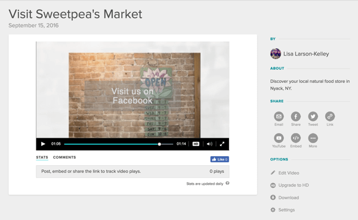Viewport: 358px width, 220px height.
Task: Click the date September 15, 2016
Action: coord(33,25)
